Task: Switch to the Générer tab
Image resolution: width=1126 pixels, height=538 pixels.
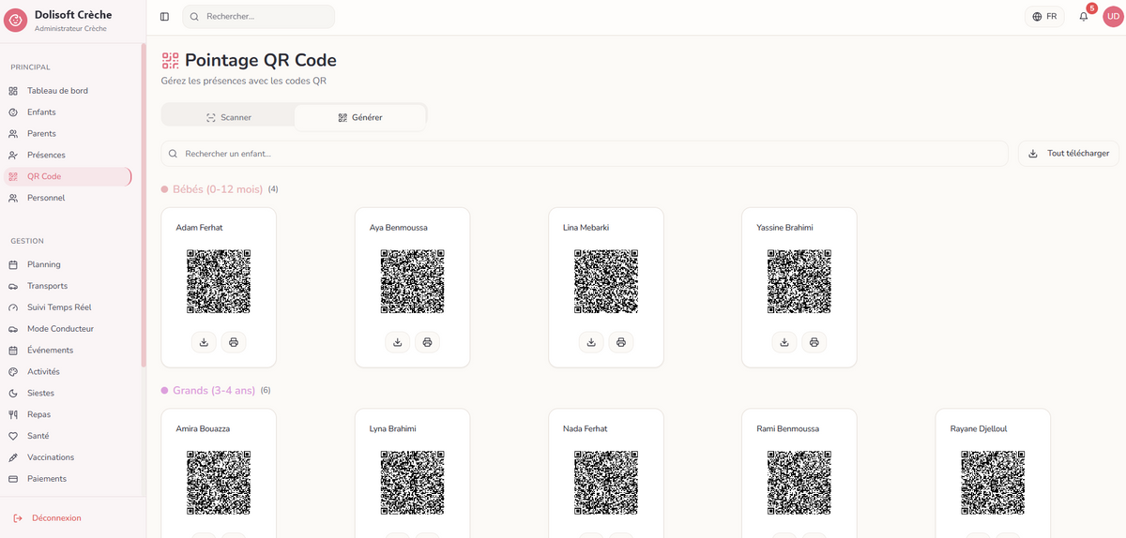Action: pyautogui.click(x=360, y=117)
